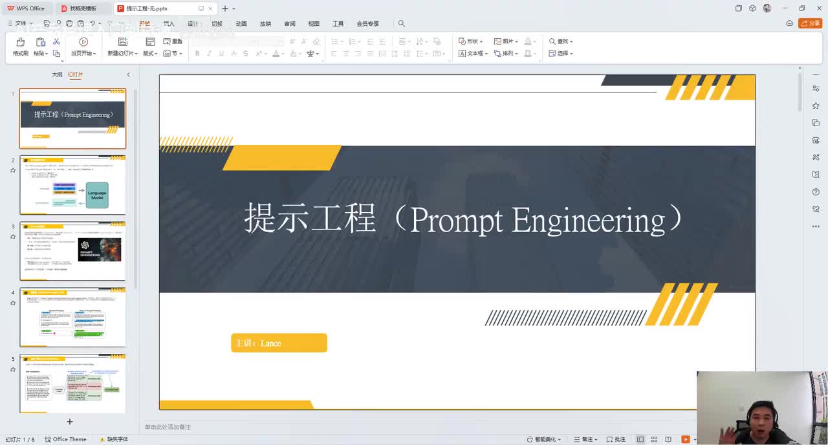
Task: Click the Save icon in quick toolbar
Action: click(x=47, y=23)
